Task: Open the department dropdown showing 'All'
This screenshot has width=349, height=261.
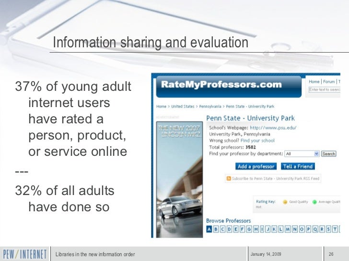Action: [302, 153]
